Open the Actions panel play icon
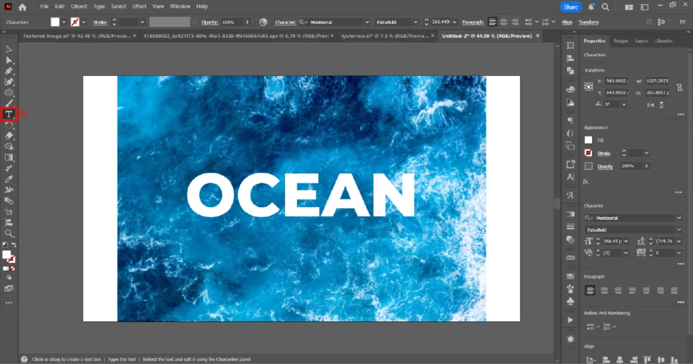Image resolution: width=693 pixels, height=364 pixels. (x=571, y=320)
